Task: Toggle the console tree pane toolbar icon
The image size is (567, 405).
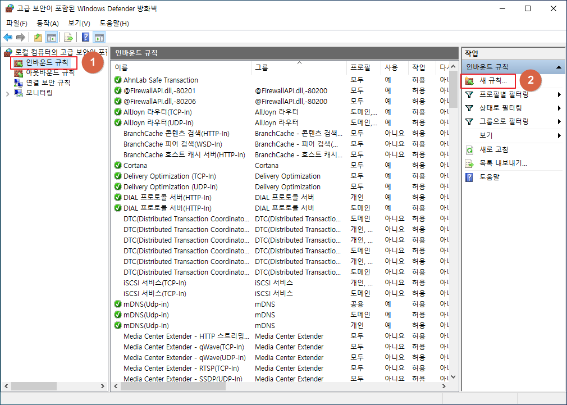Action: (52, 37)
